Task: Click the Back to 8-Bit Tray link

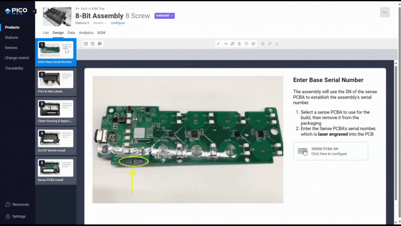Action: click(90, 9)
